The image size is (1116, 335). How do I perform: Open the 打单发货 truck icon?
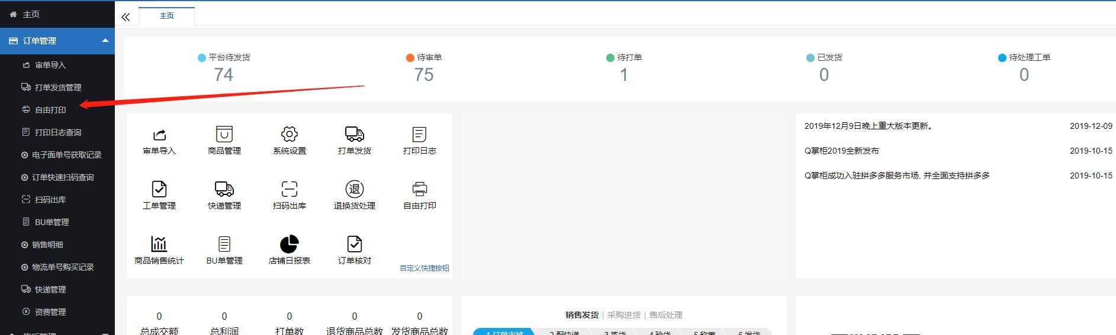355,135
